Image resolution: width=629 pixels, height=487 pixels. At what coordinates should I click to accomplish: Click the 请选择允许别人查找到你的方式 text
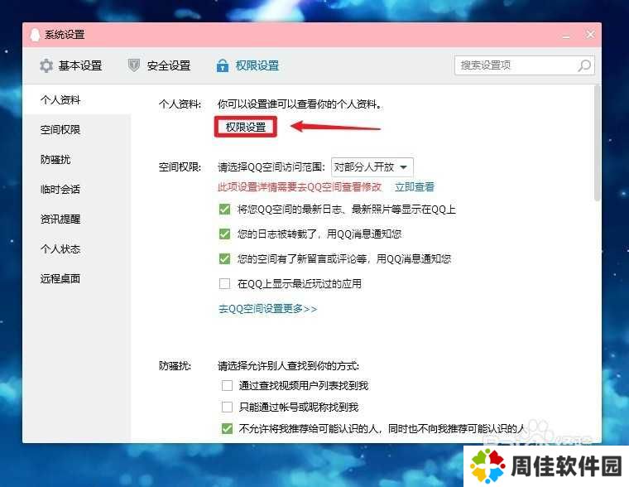coord(288,366)
